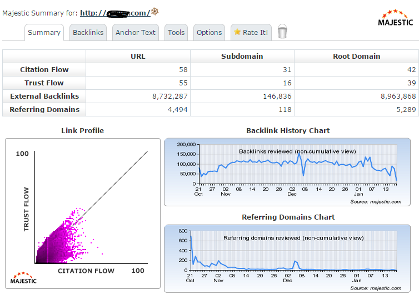Click the Trust Flow row label
The height and width of the screenshot is (295, 419).
point(44,83)
